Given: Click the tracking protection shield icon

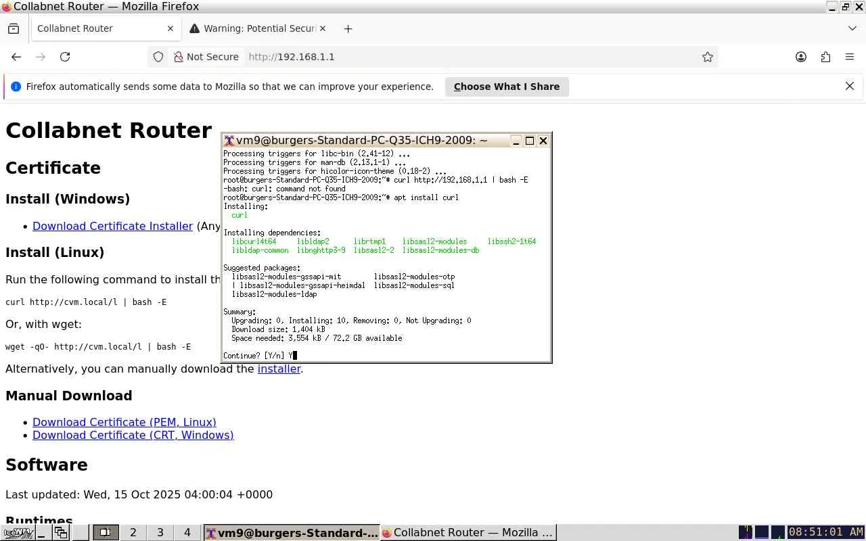Looking at the screenshot, I should click(x=158, y=57).
